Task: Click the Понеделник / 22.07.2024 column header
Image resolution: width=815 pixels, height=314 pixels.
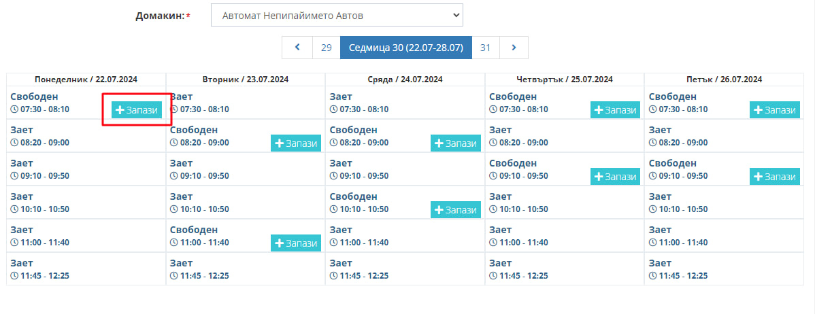Action: click(86, 80)
